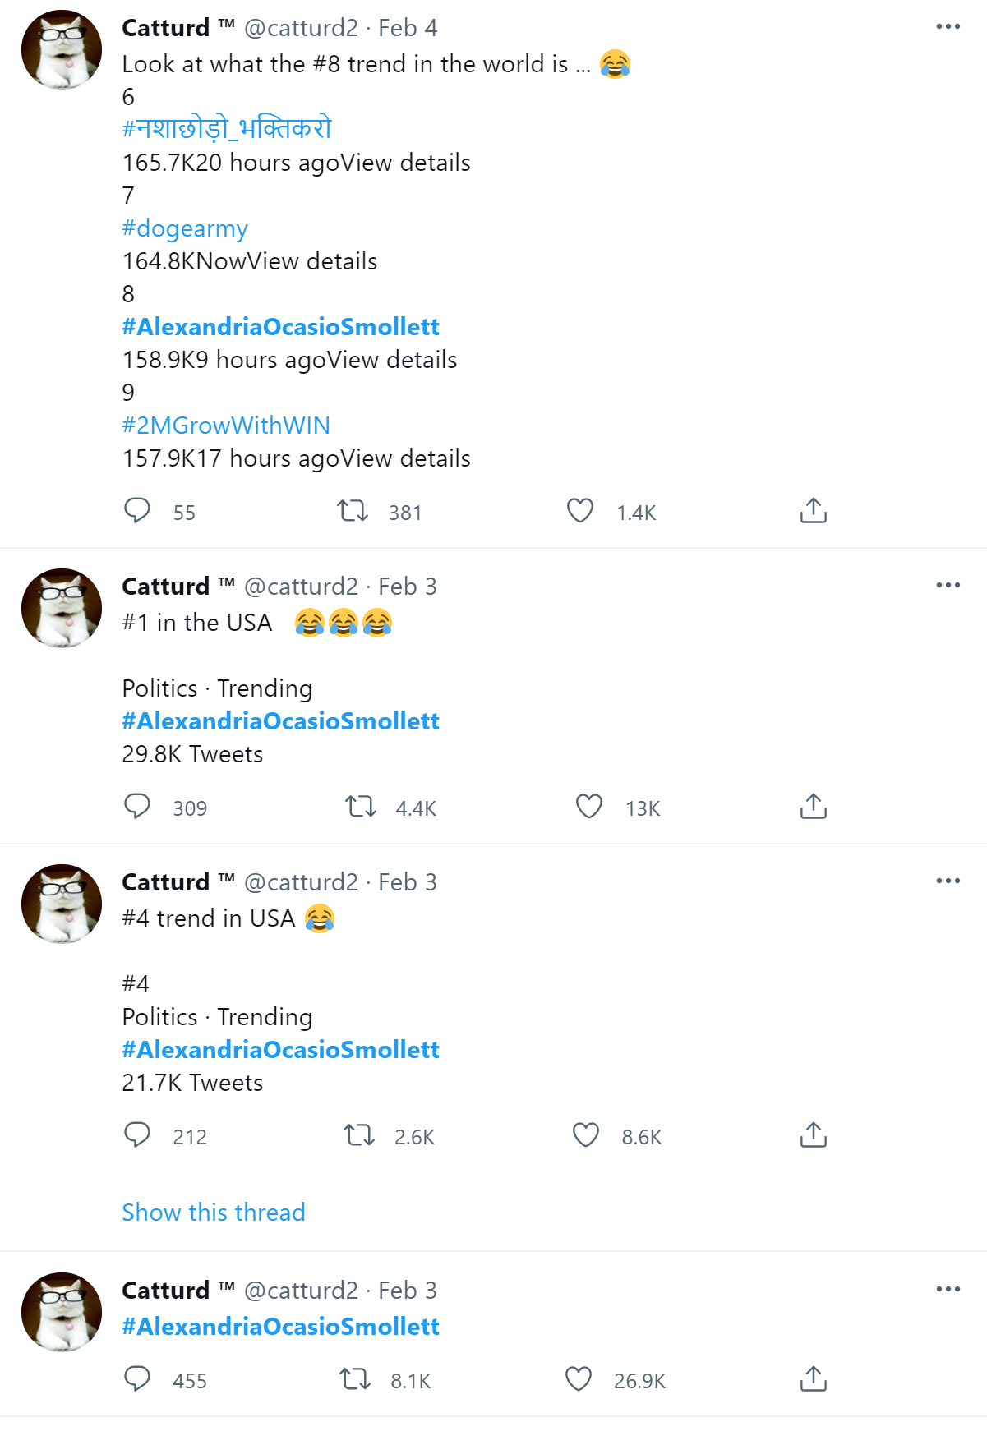Open more options on '#4 trend in USA' tweet

[x=948, y=881]
